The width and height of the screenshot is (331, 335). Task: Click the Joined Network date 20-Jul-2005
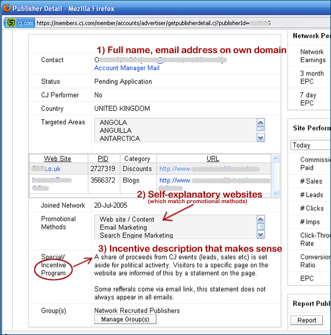[111, 205]
